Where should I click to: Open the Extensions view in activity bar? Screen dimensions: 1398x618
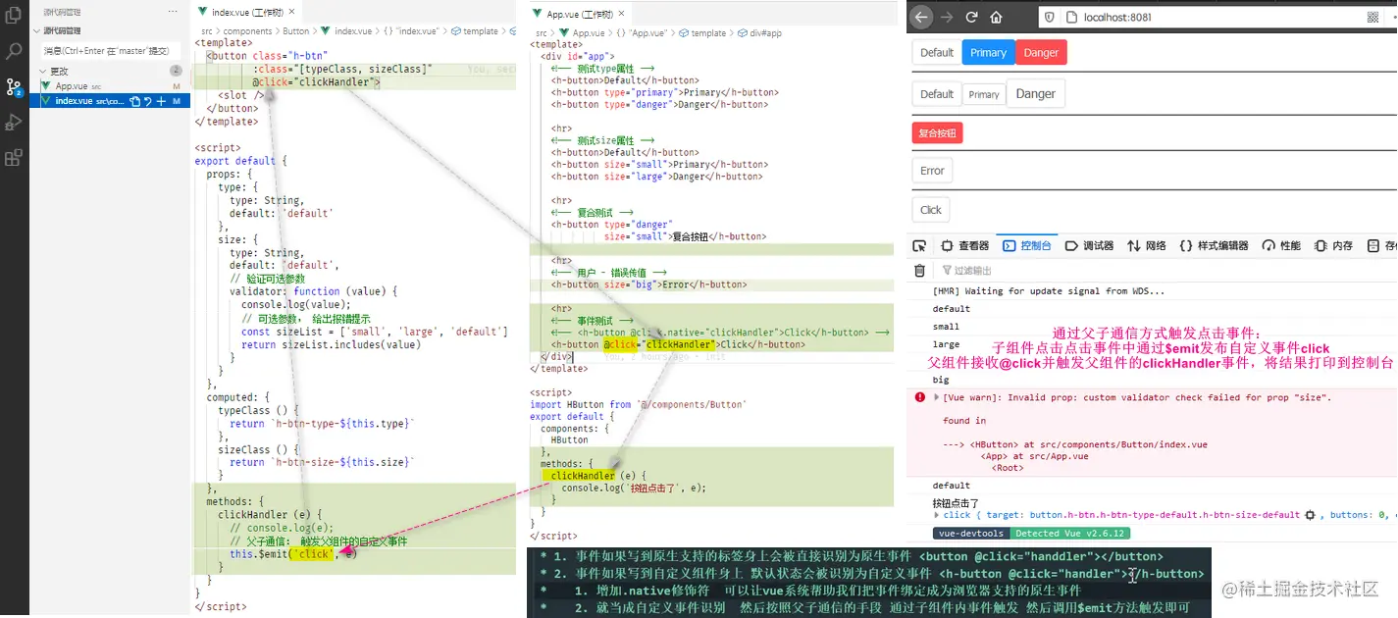click(x=14, y=157)
